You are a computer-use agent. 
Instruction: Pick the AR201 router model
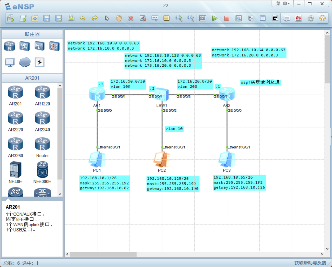15,95
